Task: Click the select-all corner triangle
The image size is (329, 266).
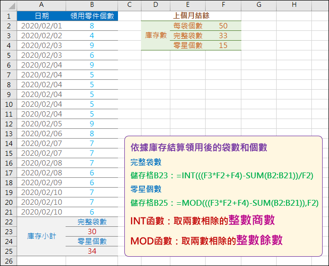Action: [12, 6]
